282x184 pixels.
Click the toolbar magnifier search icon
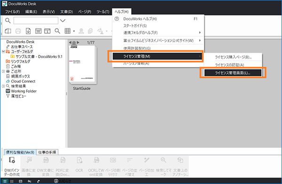pyautogui.click(x=57, y=31)
